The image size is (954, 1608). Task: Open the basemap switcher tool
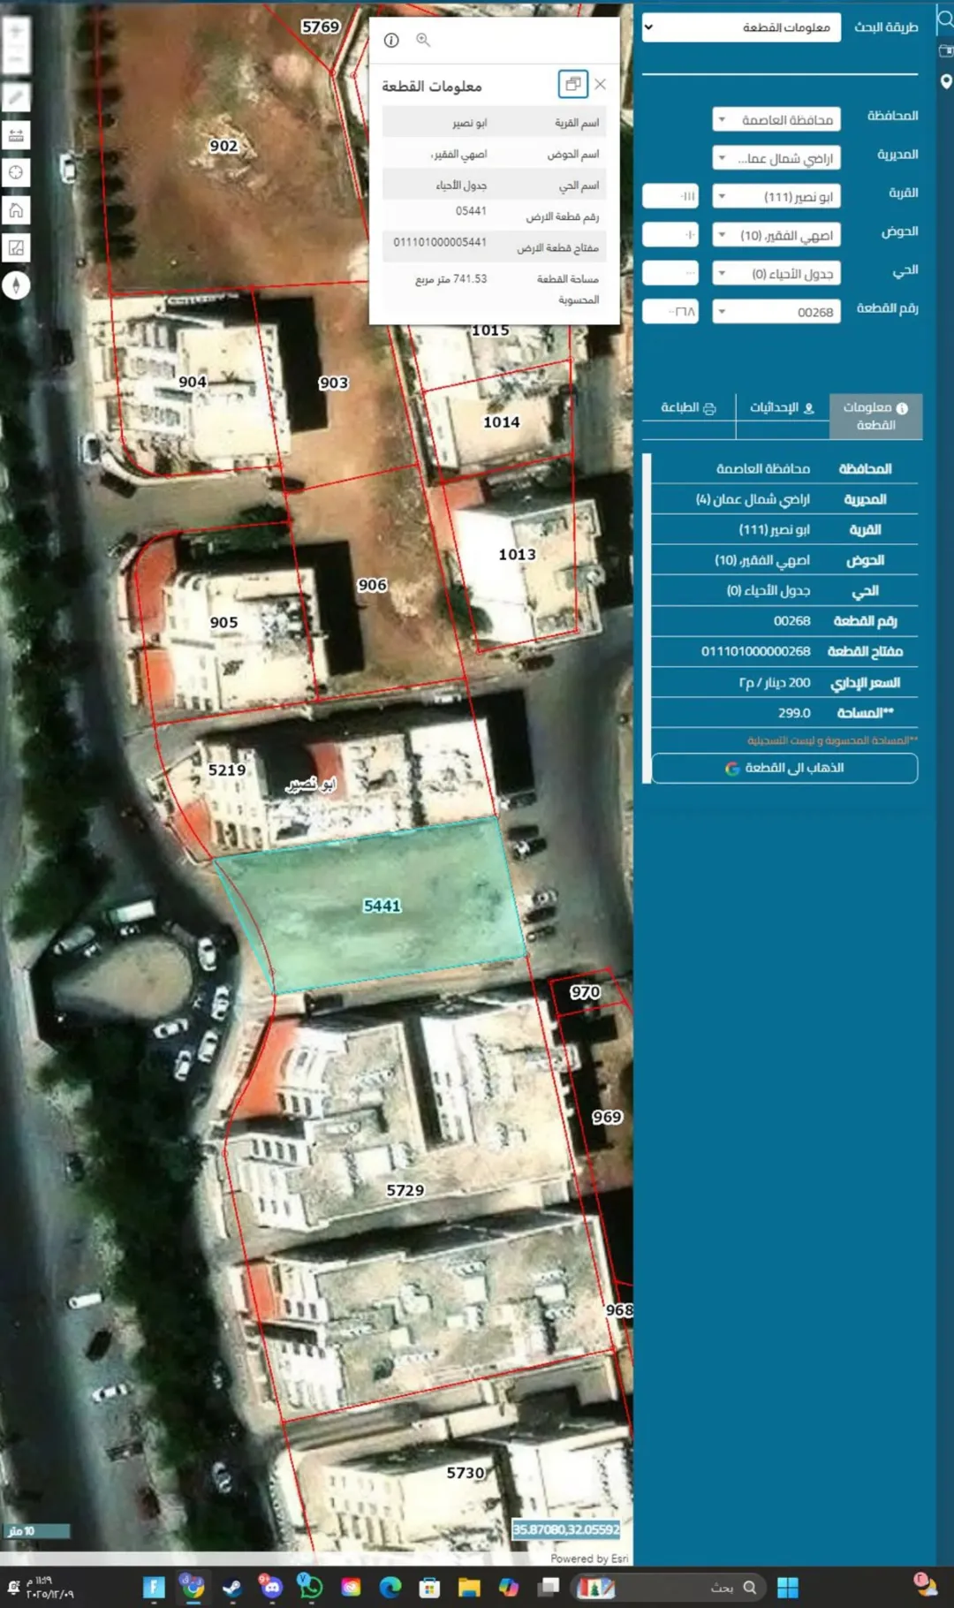16,248
